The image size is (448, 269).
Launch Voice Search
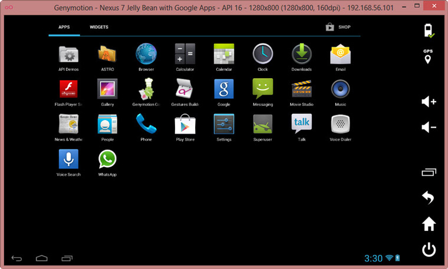[68, 163]
